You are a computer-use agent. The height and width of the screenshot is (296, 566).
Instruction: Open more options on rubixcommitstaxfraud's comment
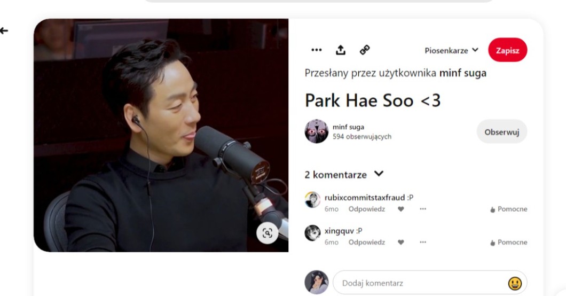(x=423, y=209)
